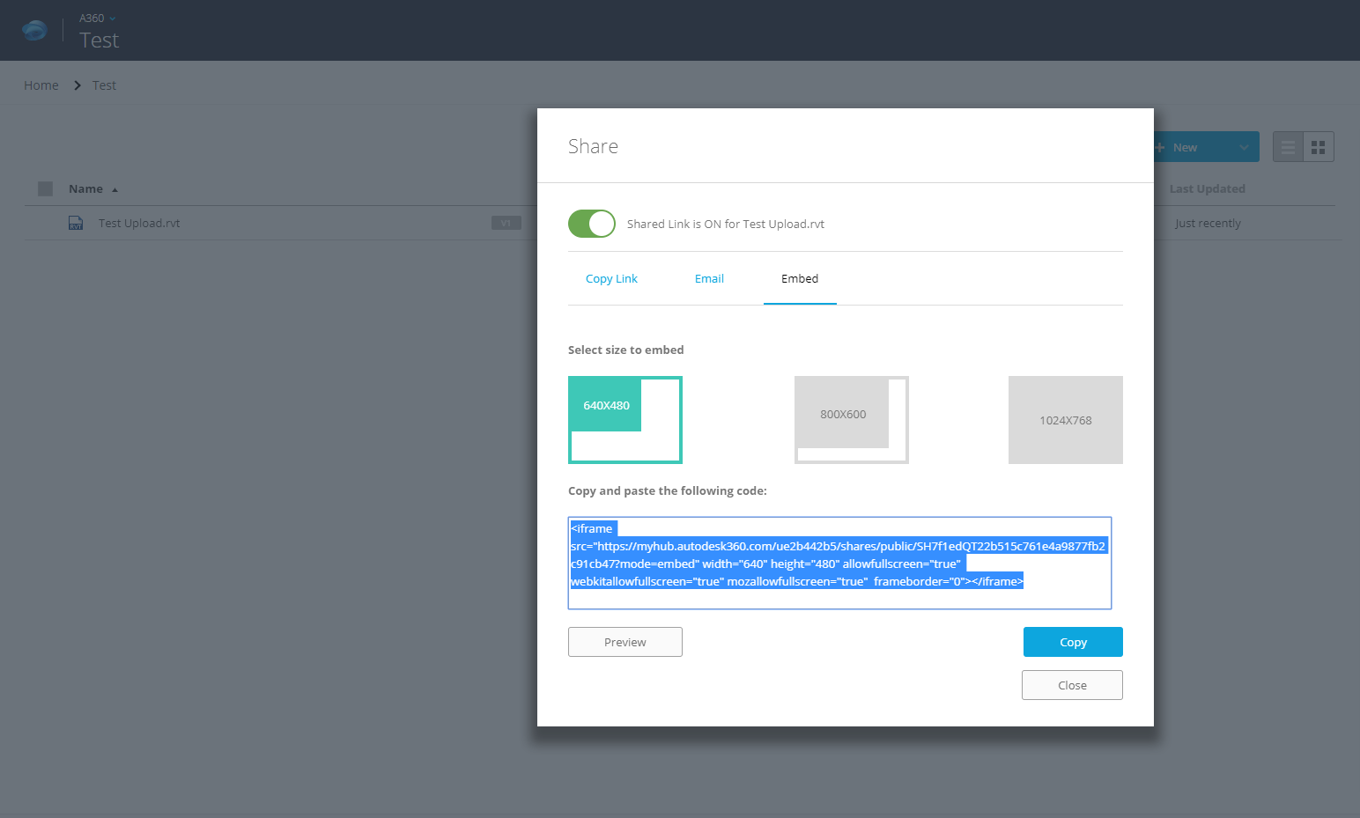Sort by Name using the column arrow
This screenshot has height=818, width=1360.
pyautogui.click(x=115, y=188)
